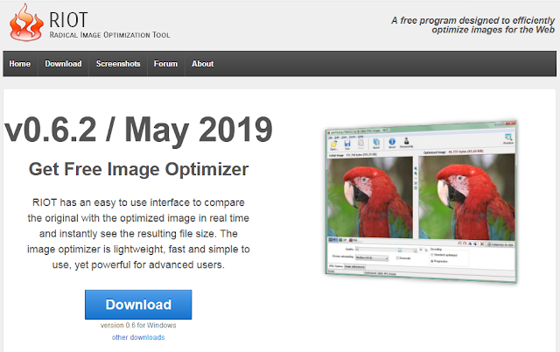Screen dimensions: 560x352
Task: Click the tagline 'A free program designed to efficiently'
Action: tap(472, 20)
